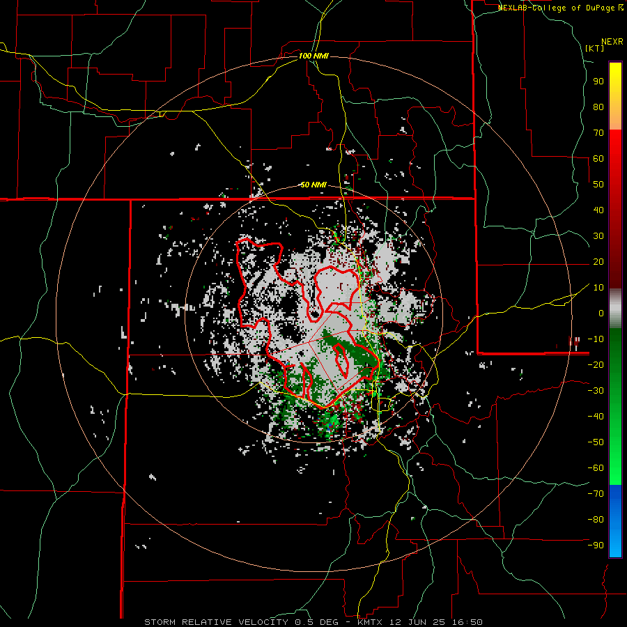Viewport: 627px width, 627px height.
Task: Click the 10 value on the velocity scale
Action: point(598,288)
